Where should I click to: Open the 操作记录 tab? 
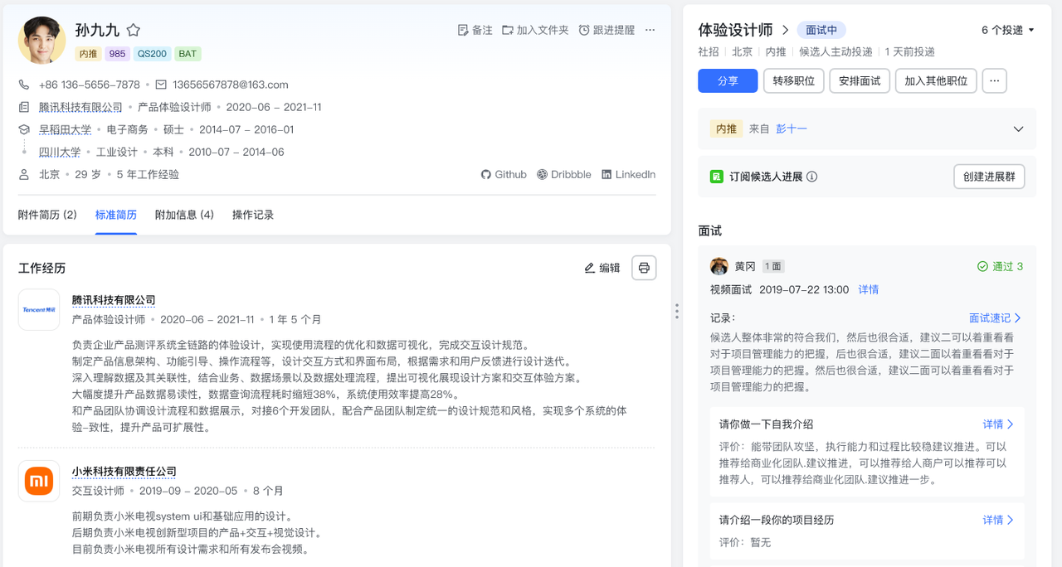(252, 214)
